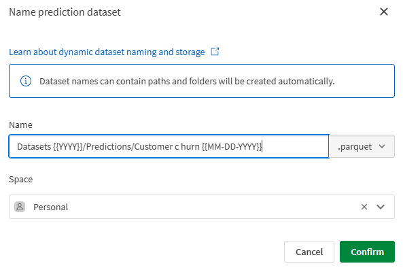Image resolution: width=403 pixels, height=268 pixels.
Task: Close the Name prediction dataset dialog
Action: pyautogui.click(x=384, y=12)
